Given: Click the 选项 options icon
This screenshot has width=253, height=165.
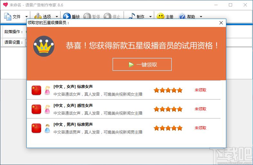Looking at the screenshot, I should (x=38, y=16).
